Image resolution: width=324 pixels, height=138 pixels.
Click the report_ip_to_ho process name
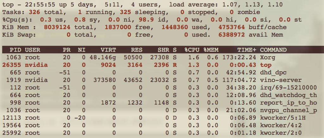288,103
